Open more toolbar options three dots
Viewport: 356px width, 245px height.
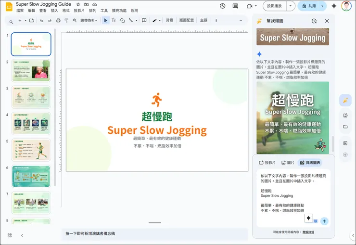click(x=216, y=20)
